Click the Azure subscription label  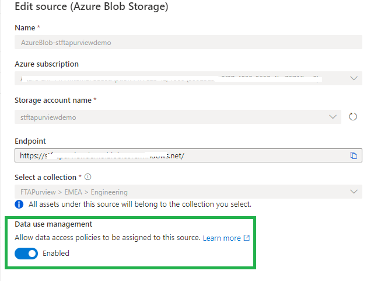[47, 64]
